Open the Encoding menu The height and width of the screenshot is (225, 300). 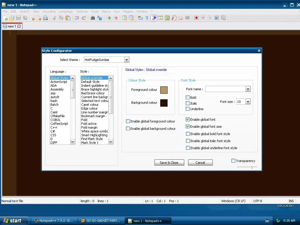click(x=49, y=11)
